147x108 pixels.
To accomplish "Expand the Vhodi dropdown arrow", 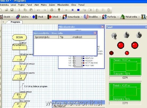I will (x=45, y=17).
